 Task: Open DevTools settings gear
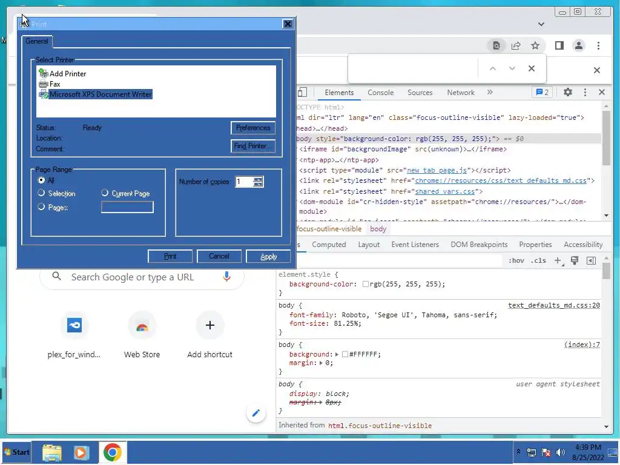[568, 92]
